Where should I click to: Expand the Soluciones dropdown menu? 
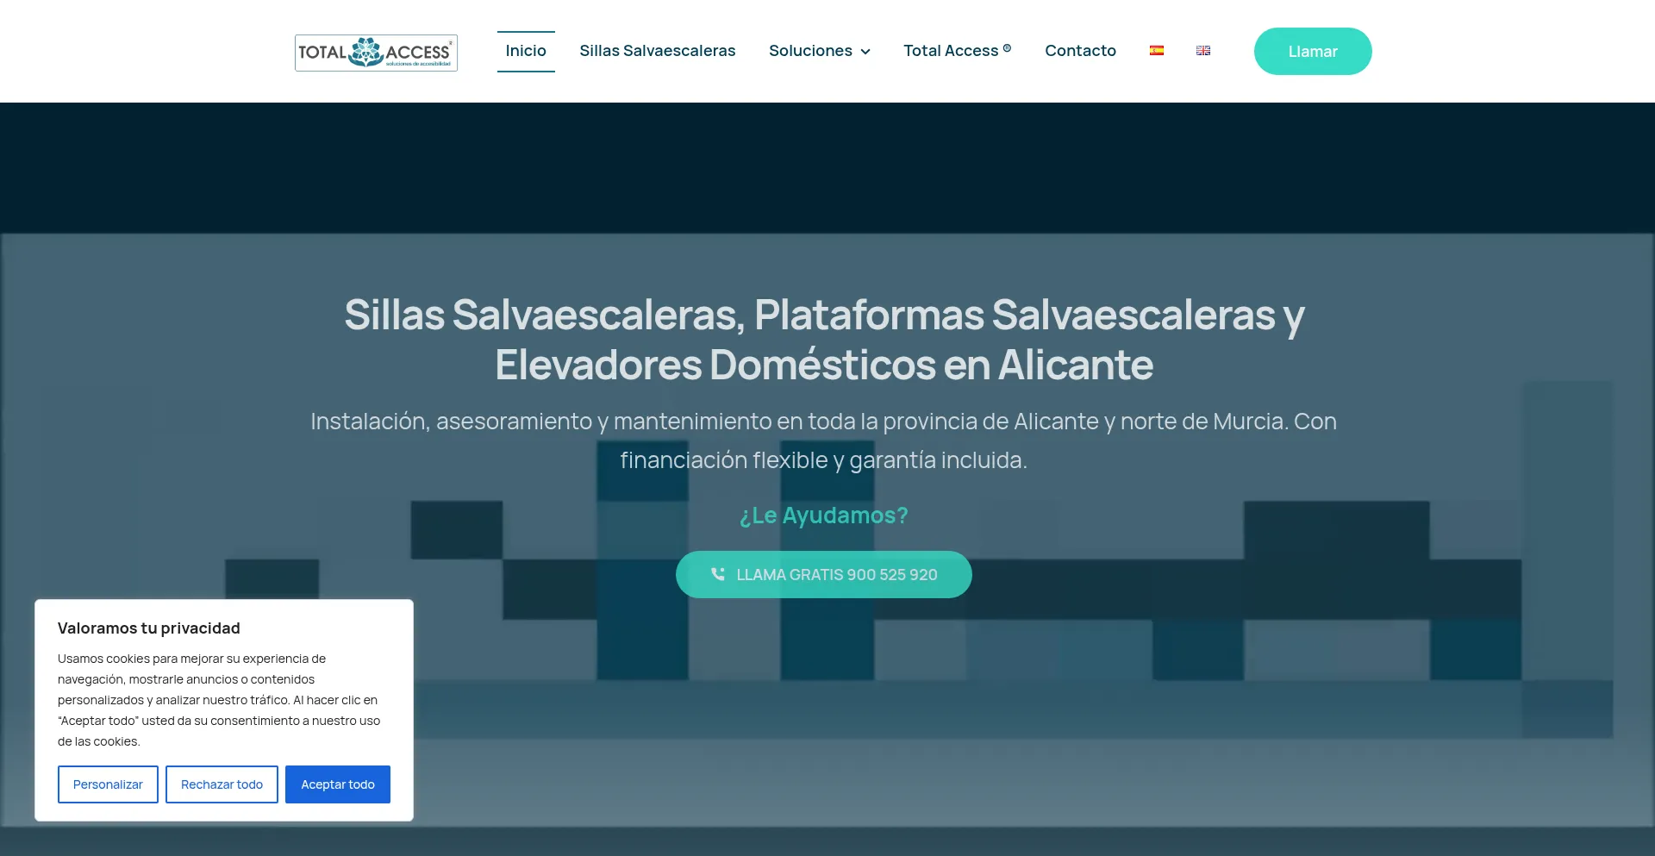pos(820,51)
